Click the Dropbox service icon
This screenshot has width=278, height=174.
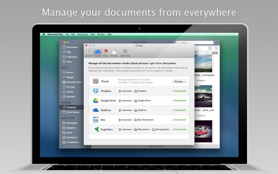click(x=96, y=91)
